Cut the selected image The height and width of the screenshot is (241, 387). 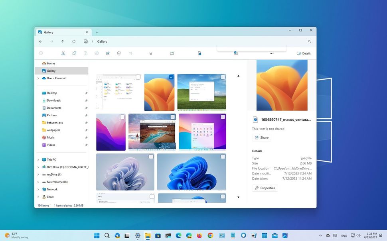click(63, 53)
